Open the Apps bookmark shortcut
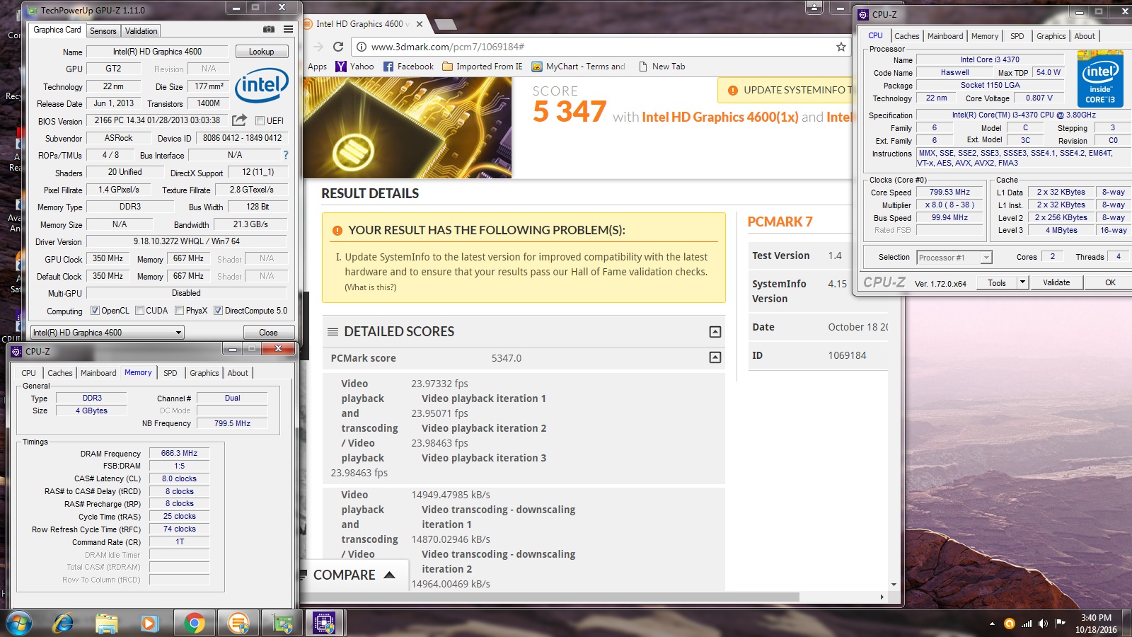 [317, 67]
